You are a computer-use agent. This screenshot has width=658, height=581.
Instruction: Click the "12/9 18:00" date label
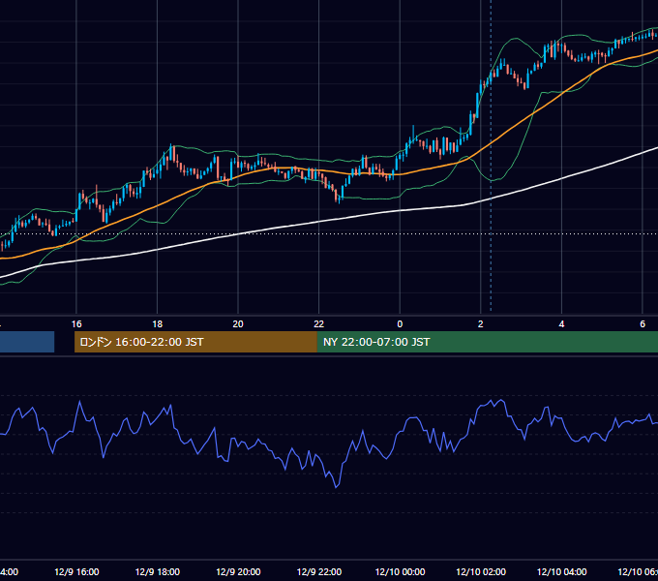pos(158,571)
